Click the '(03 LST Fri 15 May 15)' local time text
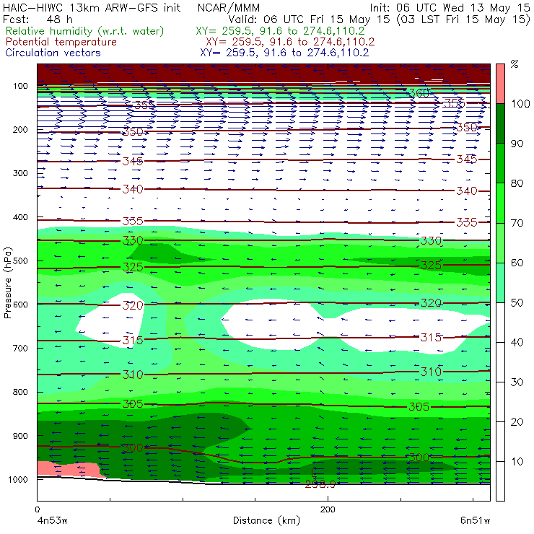This screenshot has width=534, height=534. pos(463,19)
